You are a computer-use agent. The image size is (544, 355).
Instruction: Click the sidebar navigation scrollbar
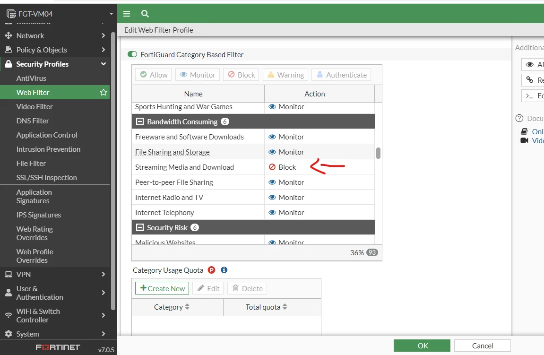[113, 171]
